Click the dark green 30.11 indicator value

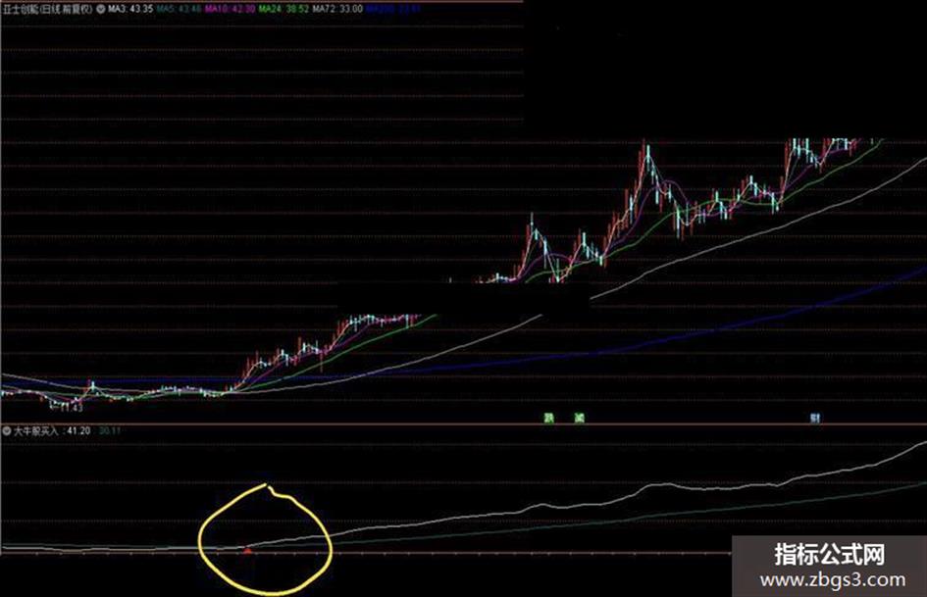point(109,431)
